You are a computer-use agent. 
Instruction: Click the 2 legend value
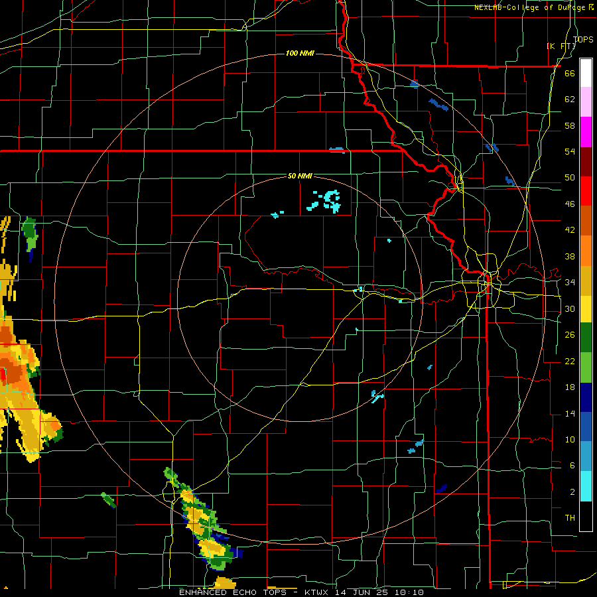tap(572, 492)
